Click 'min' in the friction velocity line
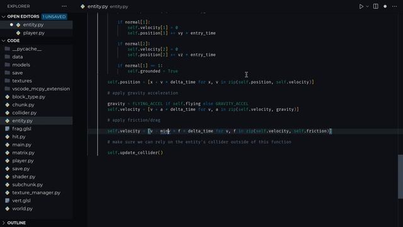Viewport: 403px width, 227px height. tap(164, 131)
